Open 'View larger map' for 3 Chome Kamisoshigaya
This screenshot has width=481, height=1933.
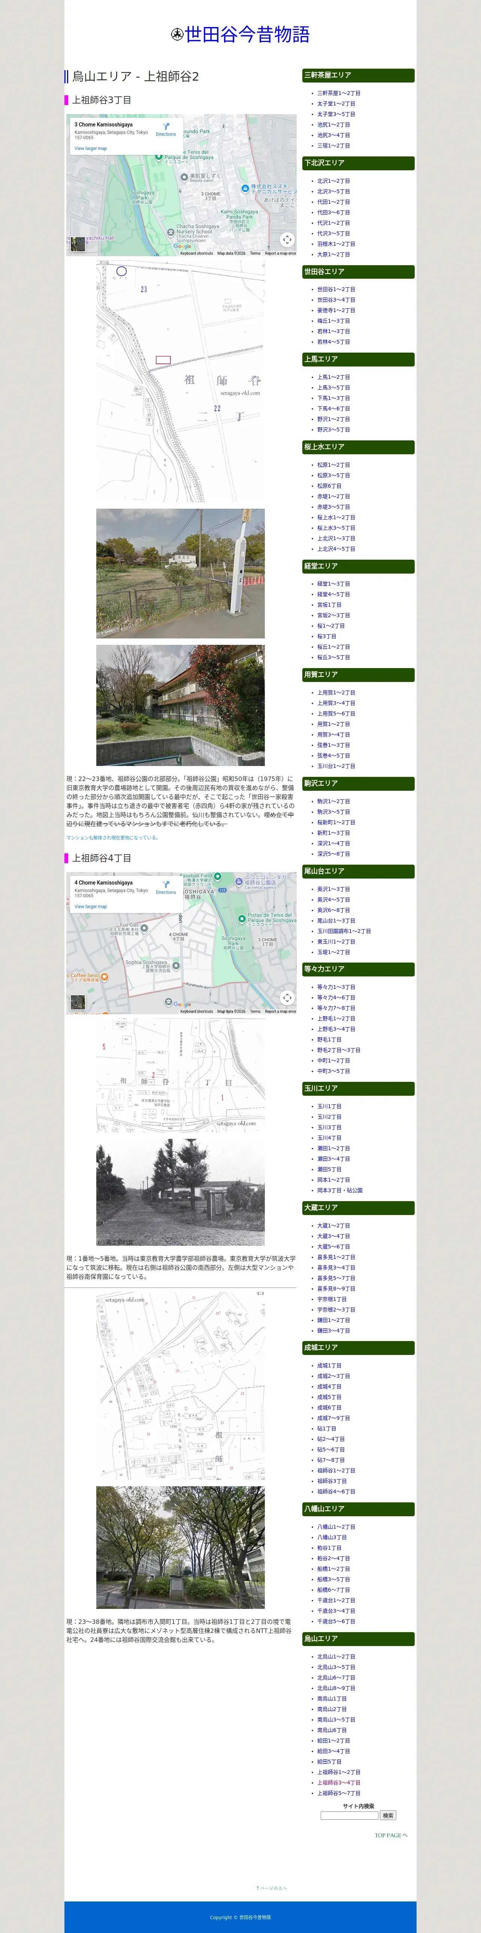tap(91, 149)
